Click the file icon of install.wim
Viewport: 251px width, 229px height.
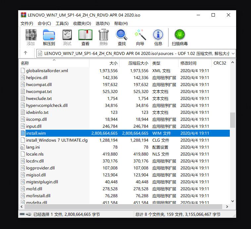pos(23,133)
